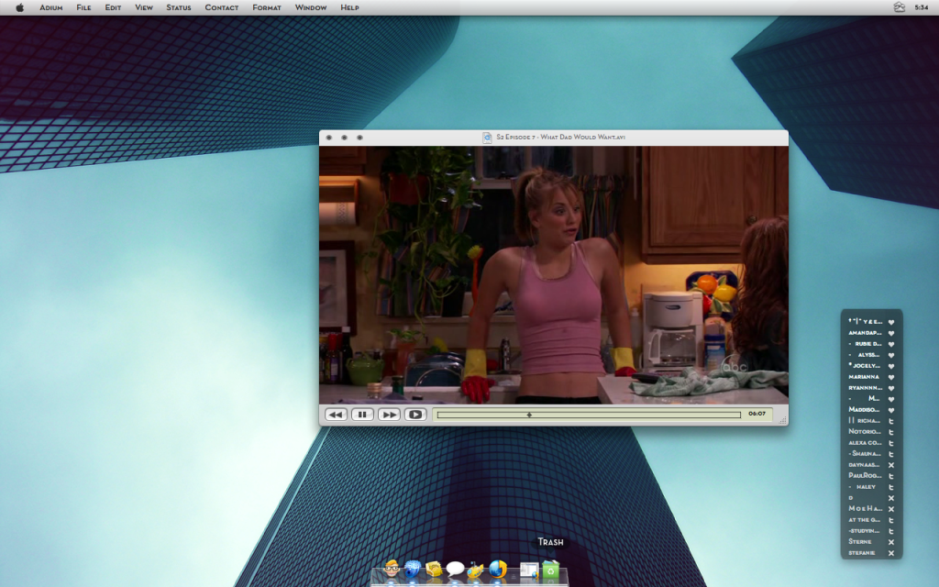Screen dimensions: 939x587
Task: Click the heart icon beside Maddiso… contact
Action: coord(891,410)
